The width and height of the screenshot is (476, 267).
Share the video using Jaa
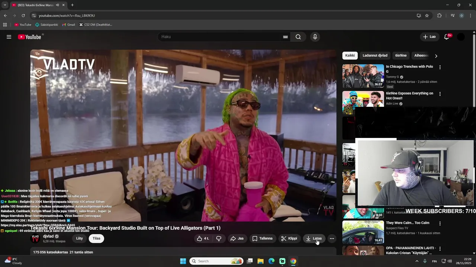(237, 238)
